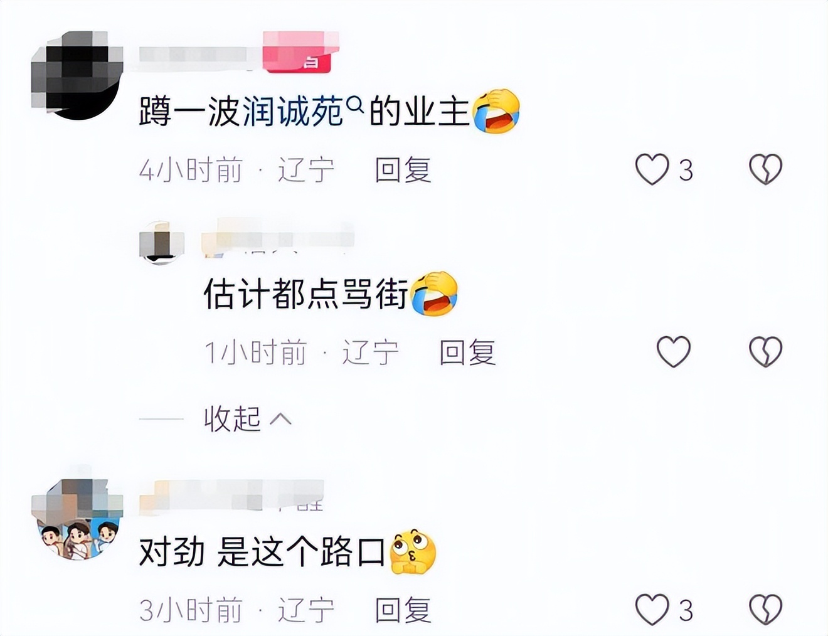Open first commenter's pixelated avatar
The image size is (828, 636).
tap(77, 75)
